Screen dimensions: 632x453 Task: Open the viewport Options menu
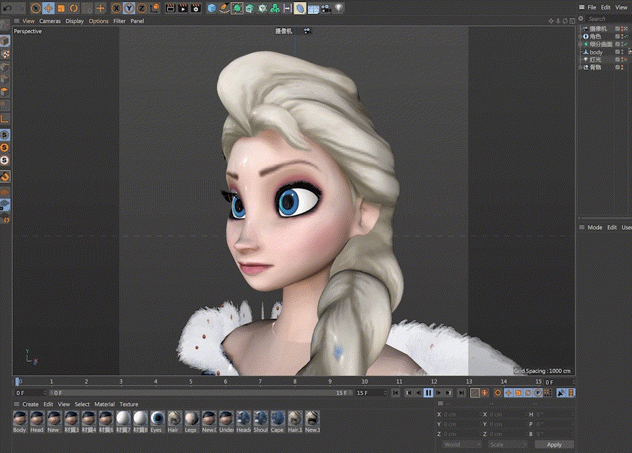(x=98, y=21)
